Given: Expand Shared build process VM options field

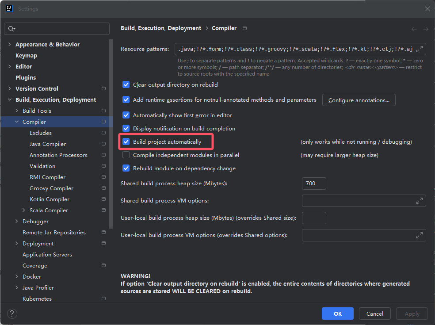Looking at the screenshot, I should (x=420, y=201).
